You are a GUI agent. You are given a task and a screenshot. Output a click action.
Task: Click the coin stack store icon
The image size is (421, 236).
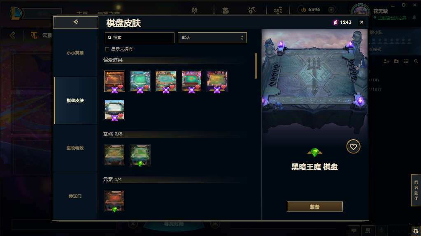[278, 10]
